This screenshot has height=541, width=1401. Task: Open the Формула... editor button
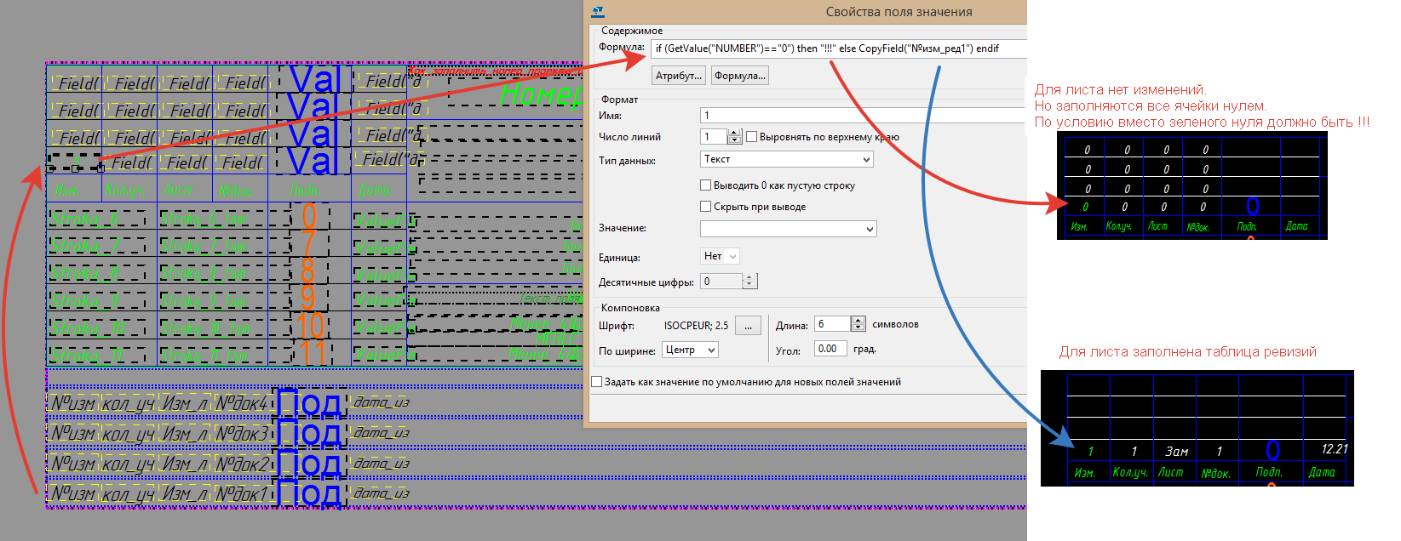coord(740,76)
